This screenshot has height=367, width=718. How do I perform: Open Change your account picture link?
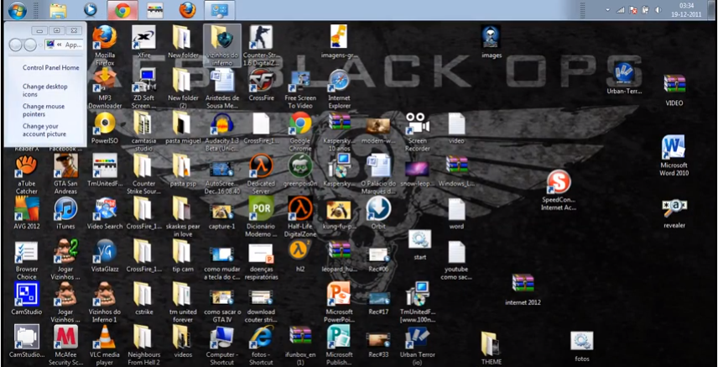tap(44, 130)
